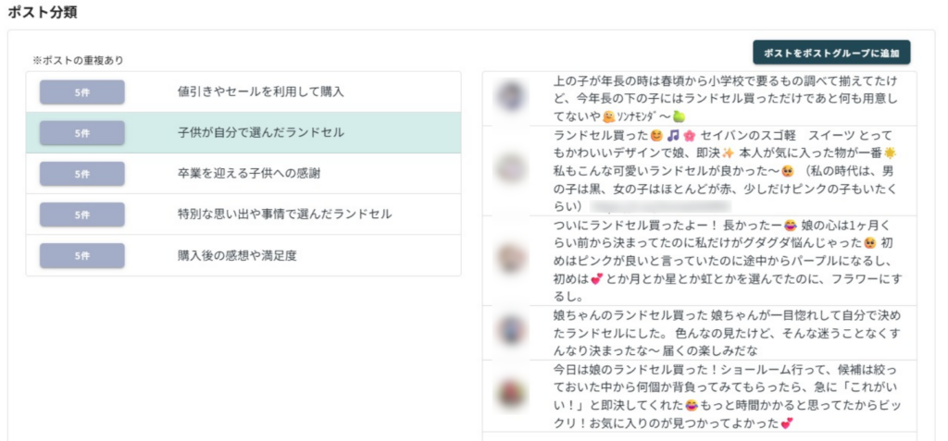Click avatar of the 上の子が年長 post
This screenshot has height=441, width=948.
click(511, 94)
